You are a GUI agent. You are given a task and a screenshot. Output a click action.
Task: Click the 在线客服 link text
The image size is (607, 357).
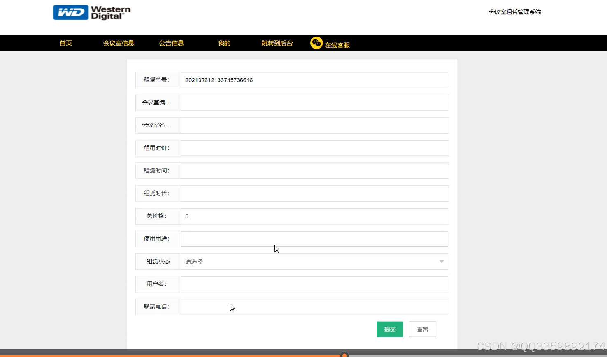point(337,45)
